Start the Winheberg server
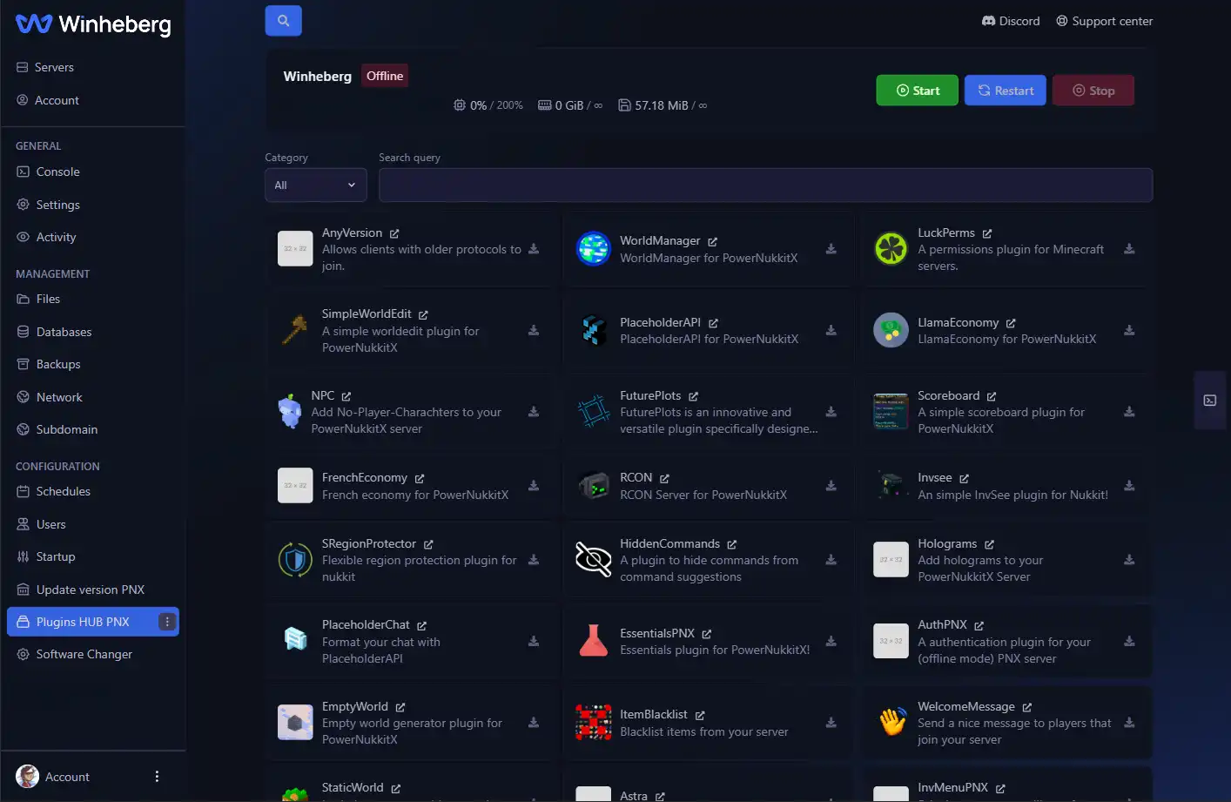 coord(917,91)
